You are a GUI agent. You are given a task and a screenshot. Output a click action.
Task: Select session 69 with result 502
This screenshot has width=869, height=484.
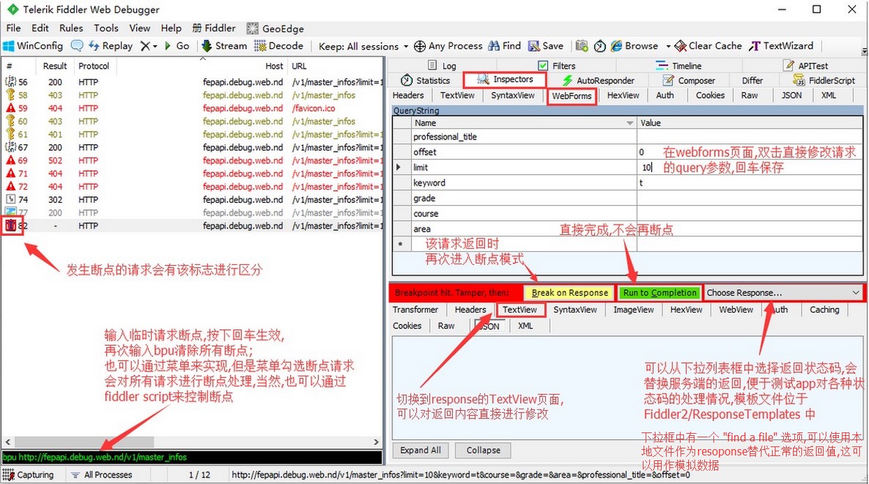tap(192, 160)
